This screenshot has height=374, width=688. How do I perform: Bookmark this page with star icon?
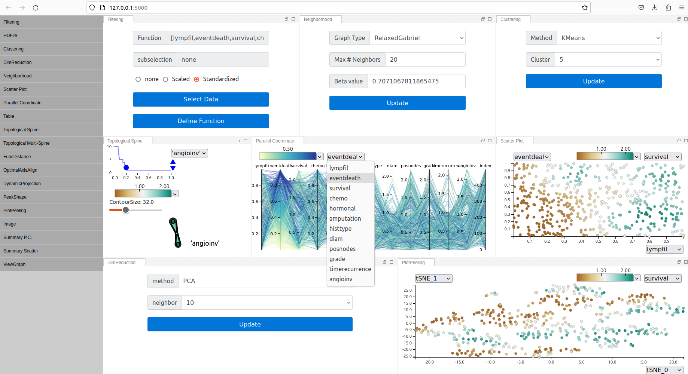point(584,7)
